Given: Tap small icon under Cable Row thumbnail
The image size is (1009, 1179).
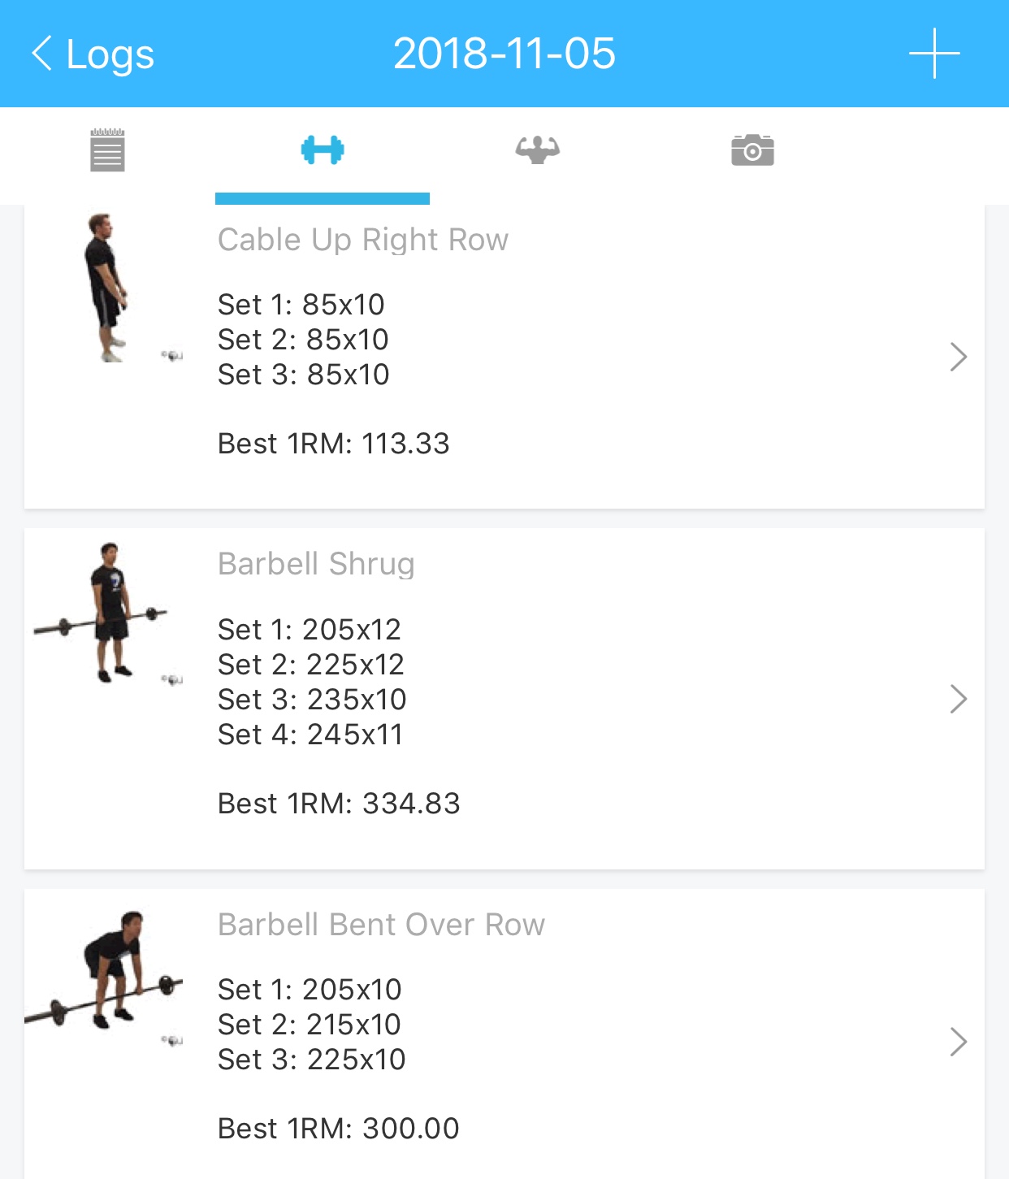Looking at the screenshot, I should pyautogui.click(x=172, y=355).
